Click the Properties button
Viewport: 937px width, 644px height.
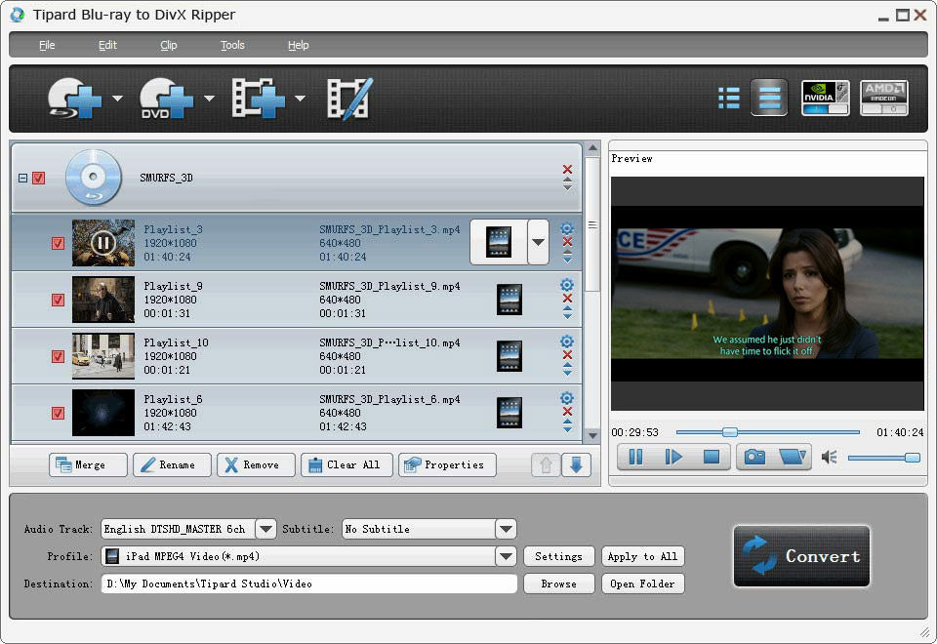pos(447,464)
